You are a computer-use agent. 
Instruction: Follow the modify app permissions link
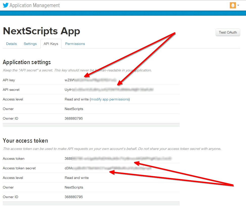110,99
